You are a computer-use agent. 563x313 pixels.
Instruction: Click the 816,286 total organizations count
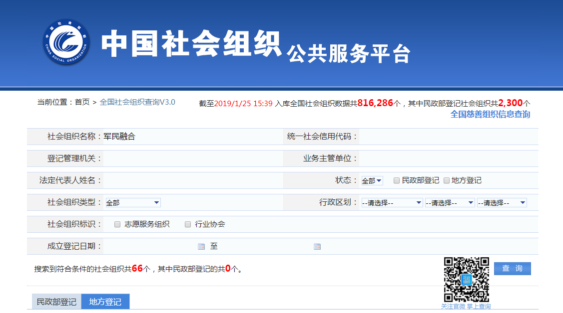[x=375, y=103]
